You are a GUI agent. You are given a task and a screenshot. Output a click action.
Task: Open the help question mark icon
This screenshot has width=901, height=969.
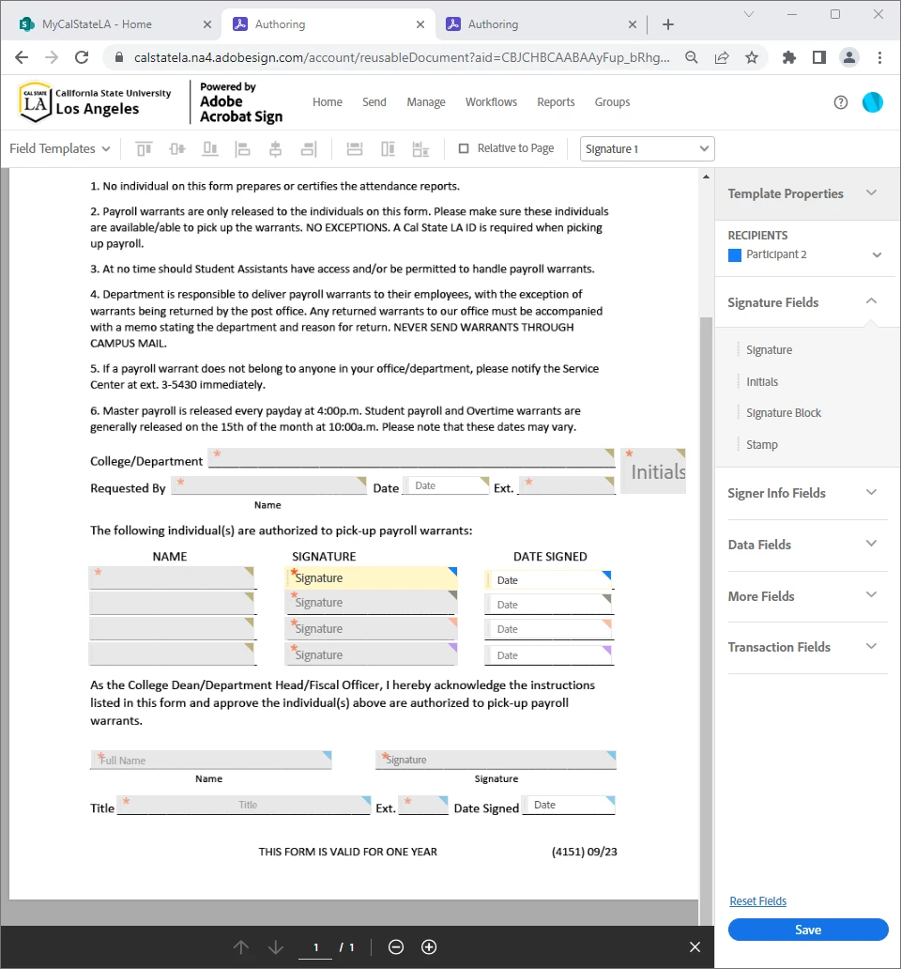point(841,102)
